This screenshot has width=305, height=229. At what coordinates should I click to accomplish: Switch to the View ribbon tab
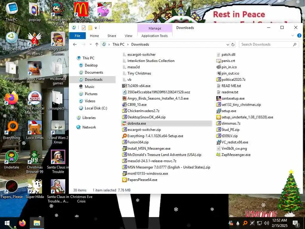128,36
